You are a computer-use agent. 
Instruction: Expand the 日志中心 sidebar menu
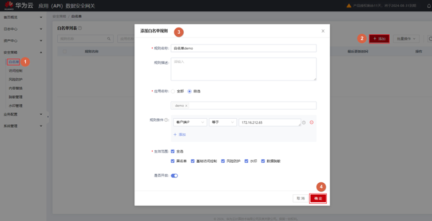[x=23, y=29]
